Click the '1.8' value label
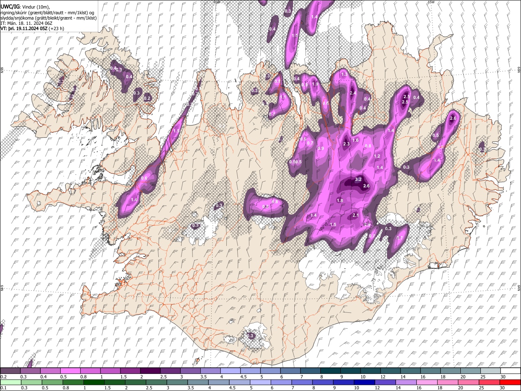This screenshot has width=521, height=391. pos(340,200)
